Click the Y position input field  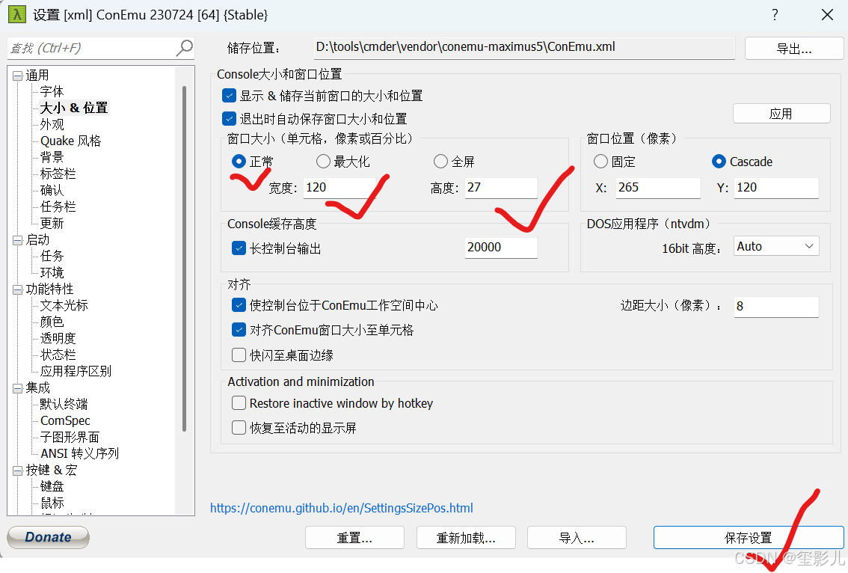click(x=776, y=188)
